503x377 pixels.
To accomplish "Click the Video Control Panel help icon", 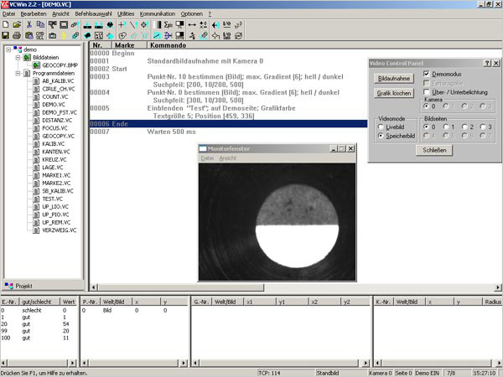I will coord(486,63).
